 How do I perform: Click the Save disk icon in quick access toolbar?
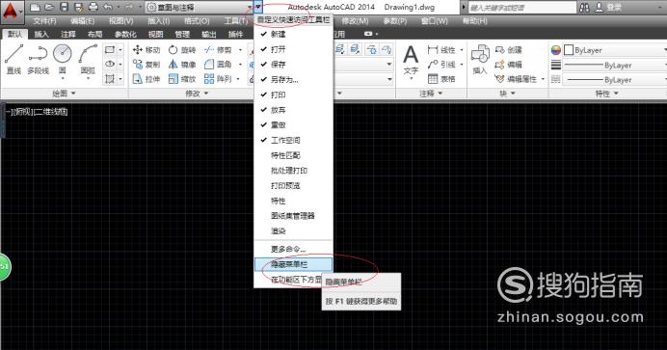pos(64,7)
